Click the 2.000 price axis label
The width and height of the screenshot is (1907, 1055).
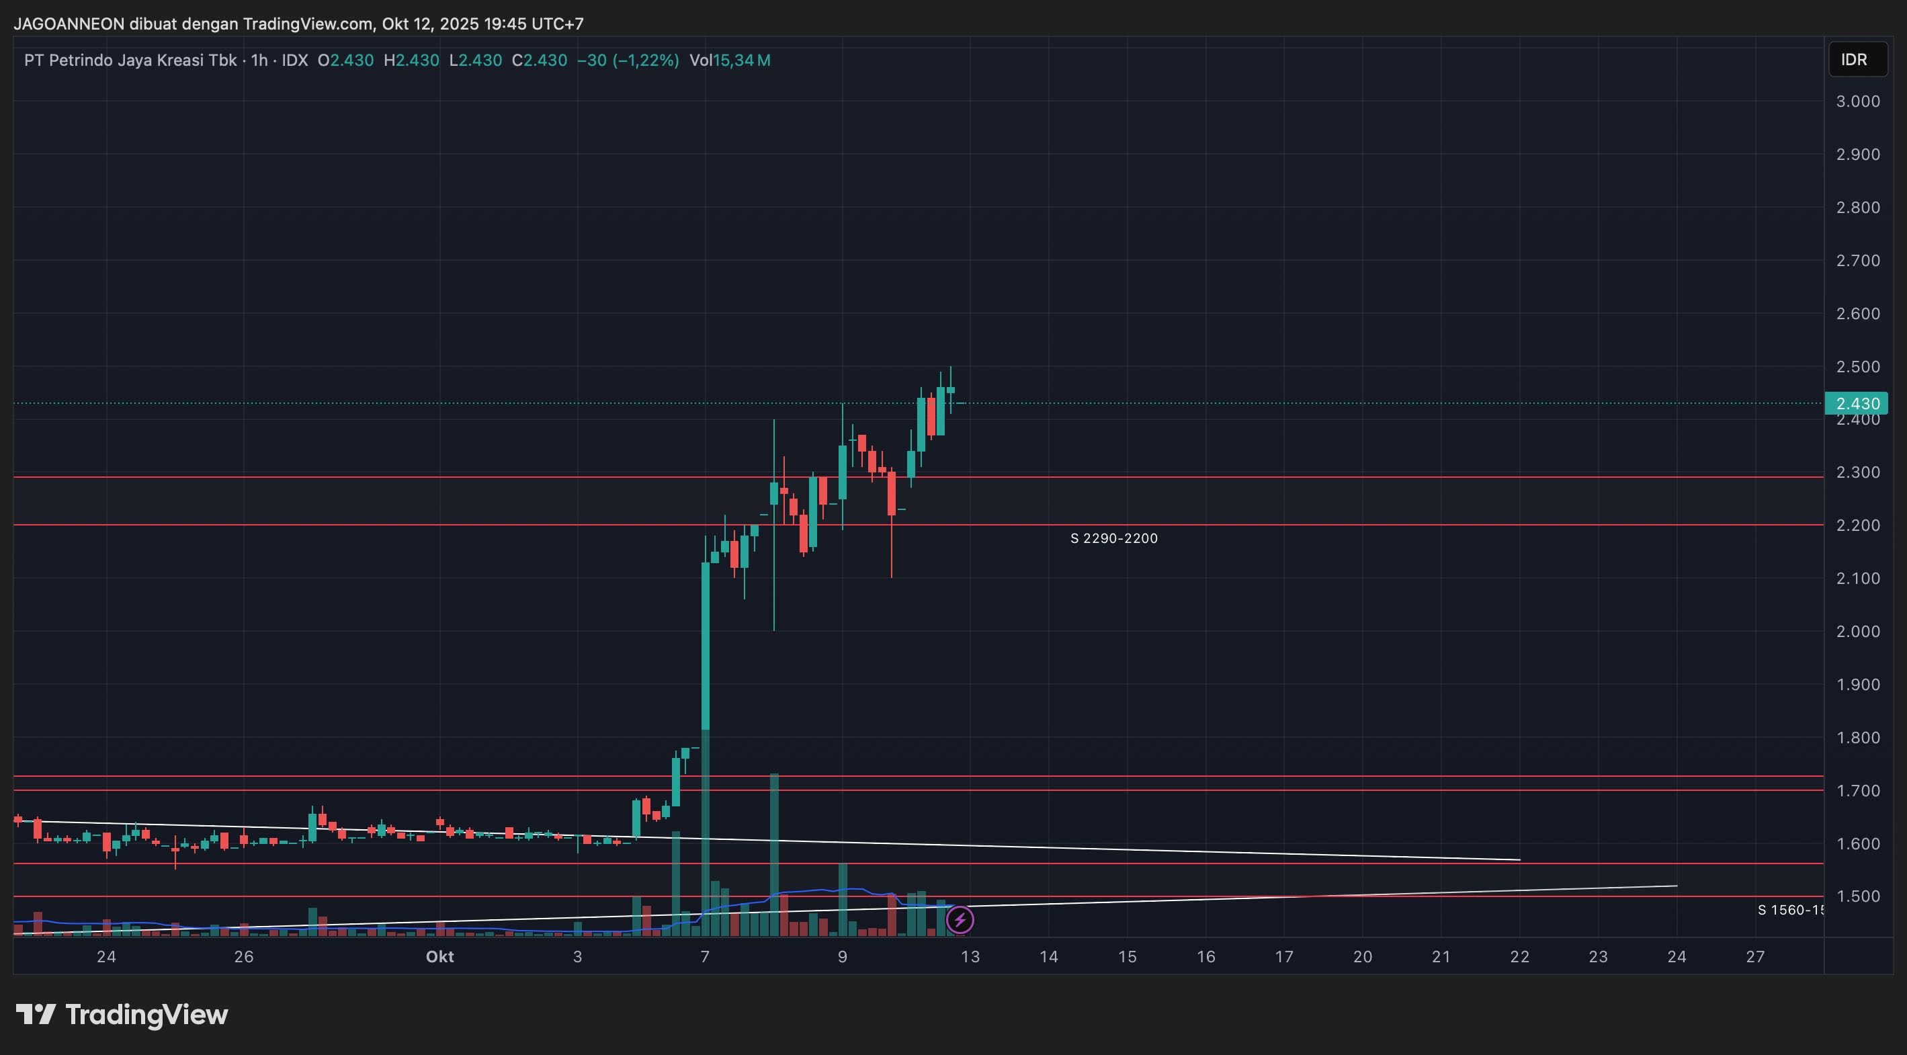[1857, 632]
